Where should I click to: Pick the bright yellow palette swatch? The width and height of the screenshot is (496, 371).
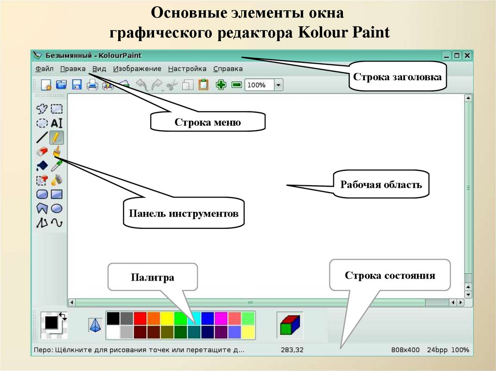[x=167, y=319]
